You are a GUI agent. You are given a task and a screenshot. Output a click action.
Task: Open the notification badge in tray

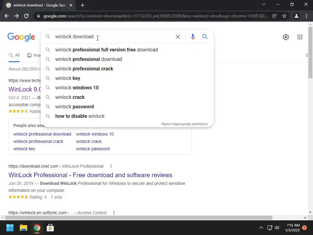coord(304,228)
